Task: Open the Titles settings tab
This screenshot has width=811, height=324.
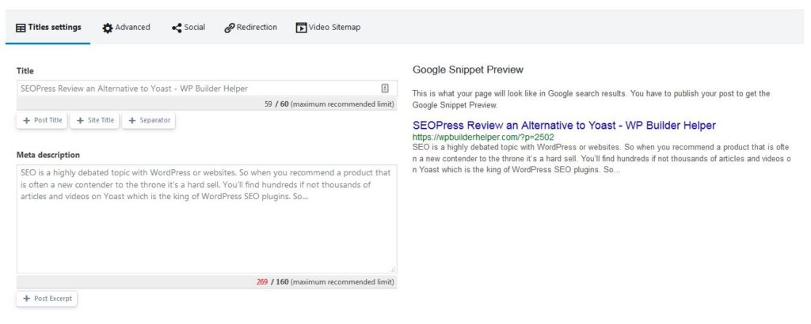Action: click(x=48, y=28)
